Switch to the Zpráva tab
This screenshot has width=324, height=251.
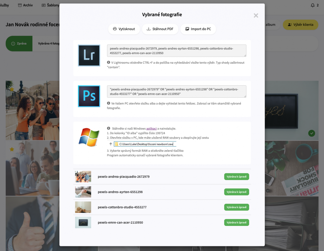tap(19, 43)
